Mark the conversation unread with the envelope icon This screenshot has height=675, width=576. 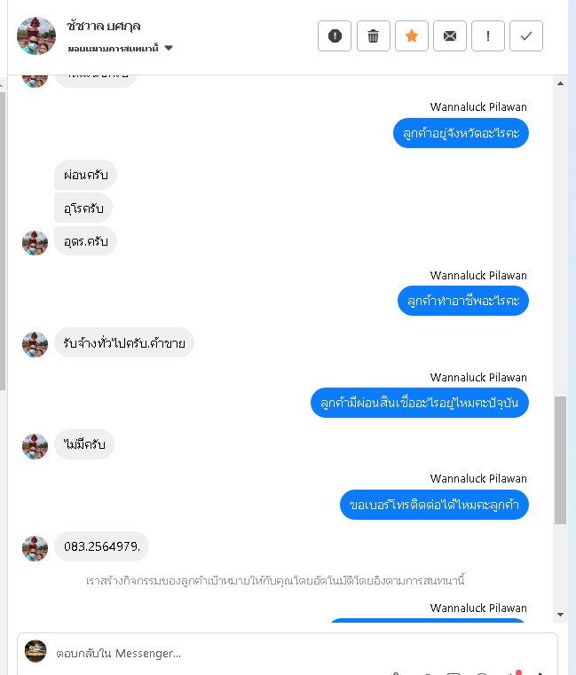(449, 35)
